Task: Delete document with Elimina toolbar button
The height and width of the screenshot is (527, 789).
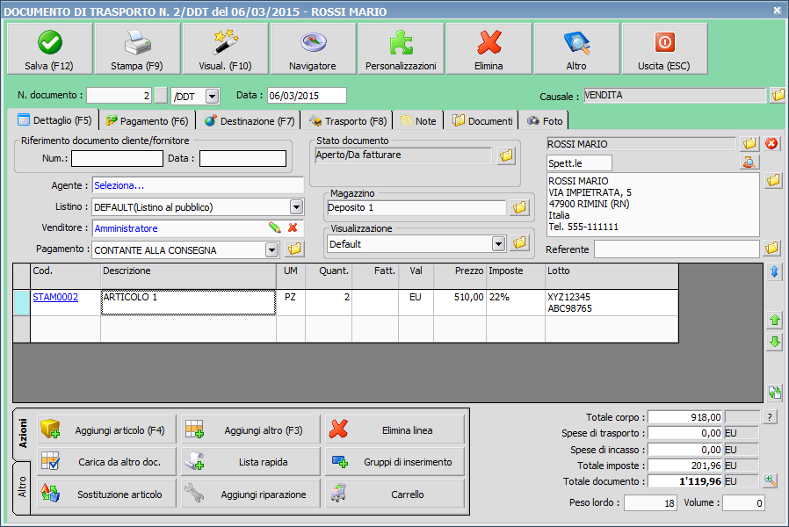Action: point(489,49)
